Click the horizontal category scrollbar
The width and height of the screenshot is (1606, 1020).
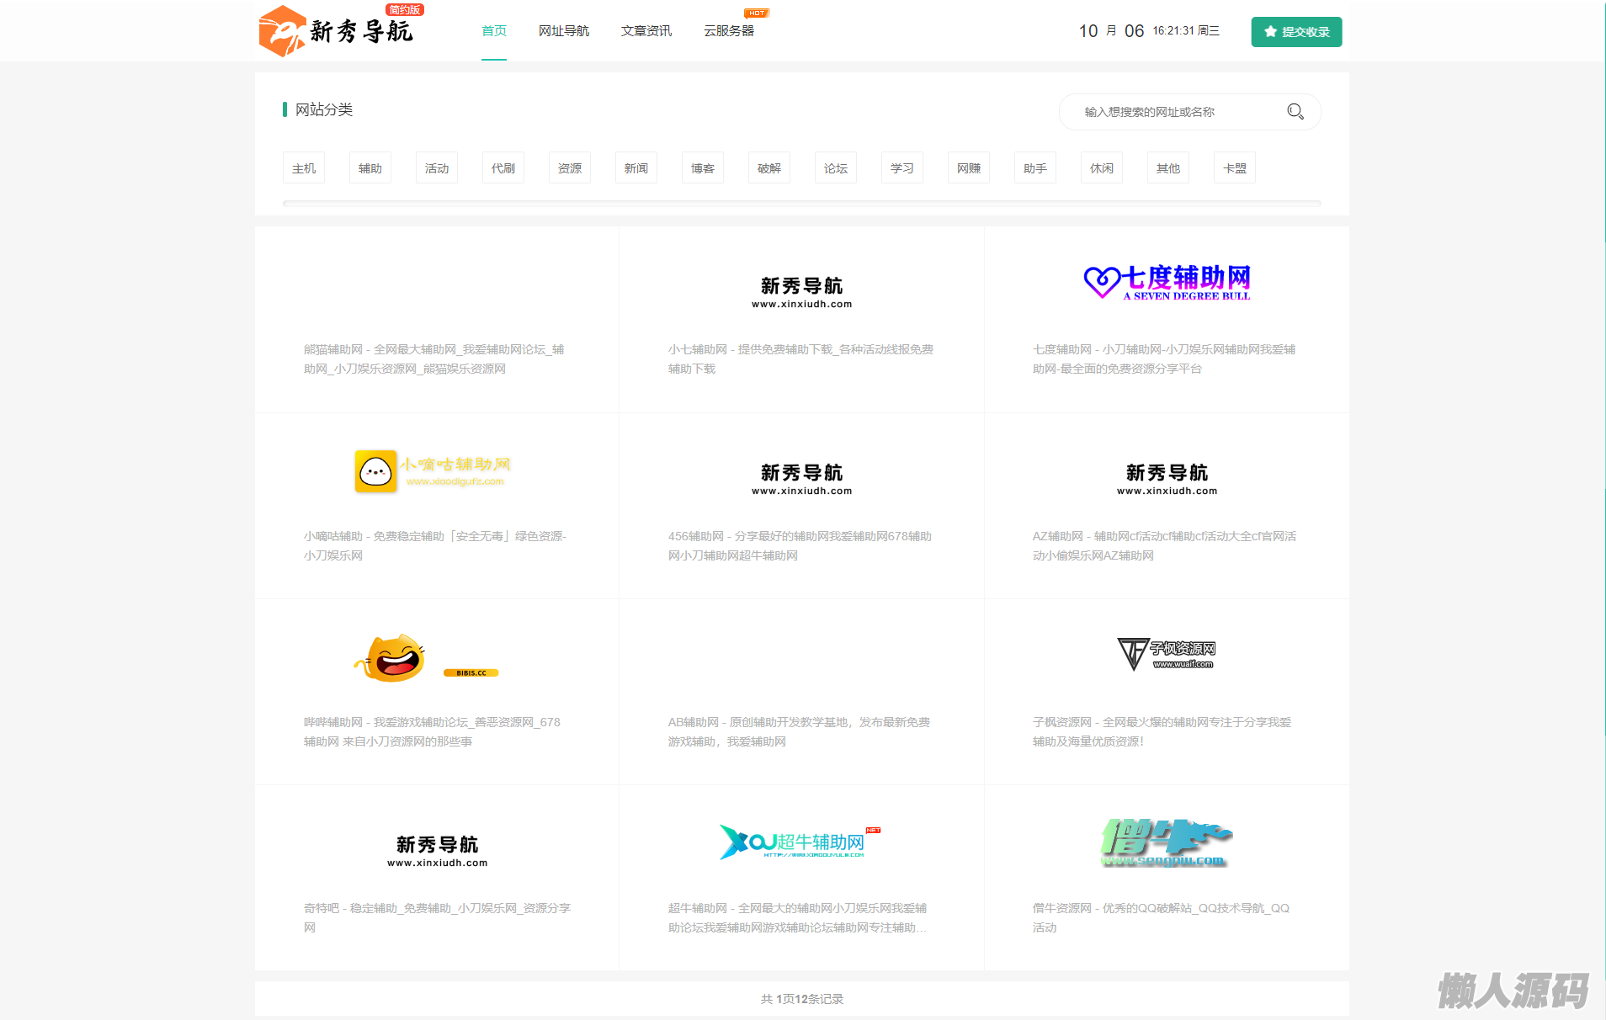(x=801, y=203)
